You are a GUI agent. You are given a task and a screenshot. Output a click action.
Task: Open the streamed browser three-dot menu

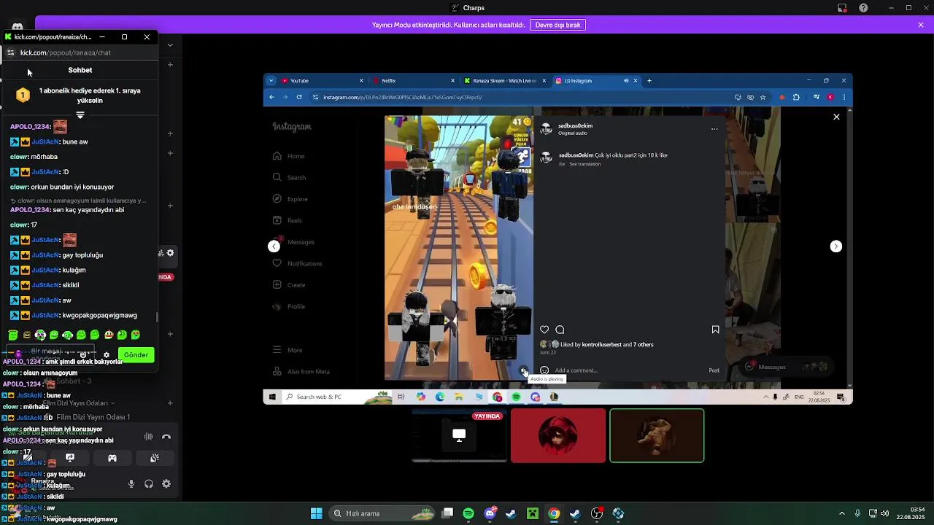[x=844, y=97]
